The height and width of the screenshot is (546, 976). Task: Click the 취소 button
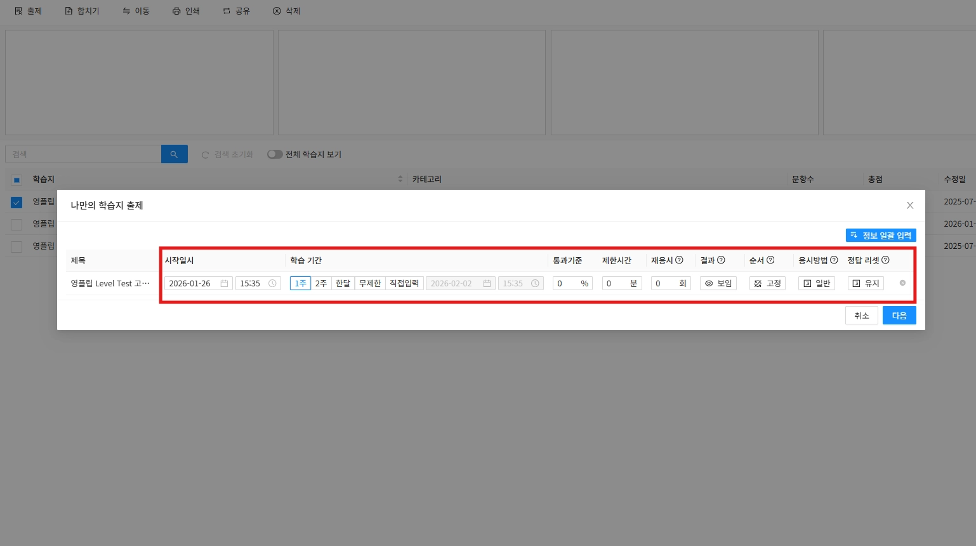(862, 316)
